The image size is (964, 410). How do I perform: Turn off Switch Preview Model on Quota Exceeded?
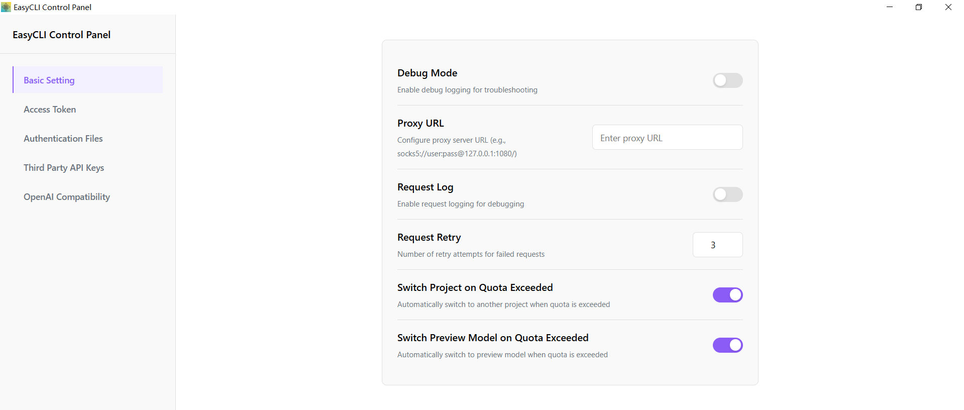pos(727,345)
